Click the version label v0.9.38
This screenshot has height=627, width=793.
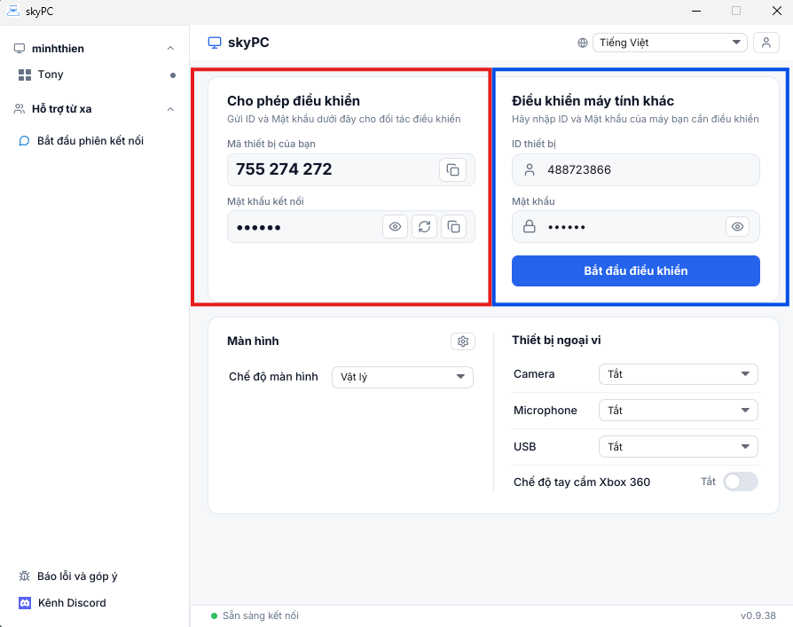[x=758, y=615]
